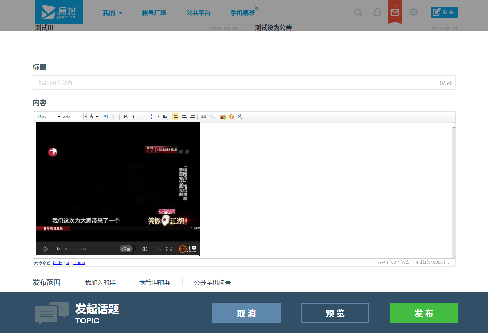The width and height of the screenshot is (488, 333).
Task: Go to 帐号广场 menu
Action: 154,13
